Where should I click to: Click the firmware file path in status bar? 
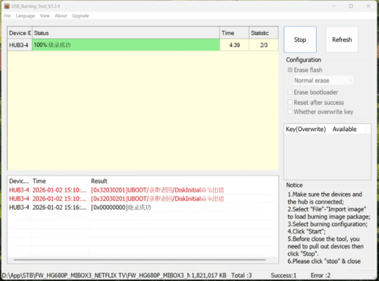point(96,275)
